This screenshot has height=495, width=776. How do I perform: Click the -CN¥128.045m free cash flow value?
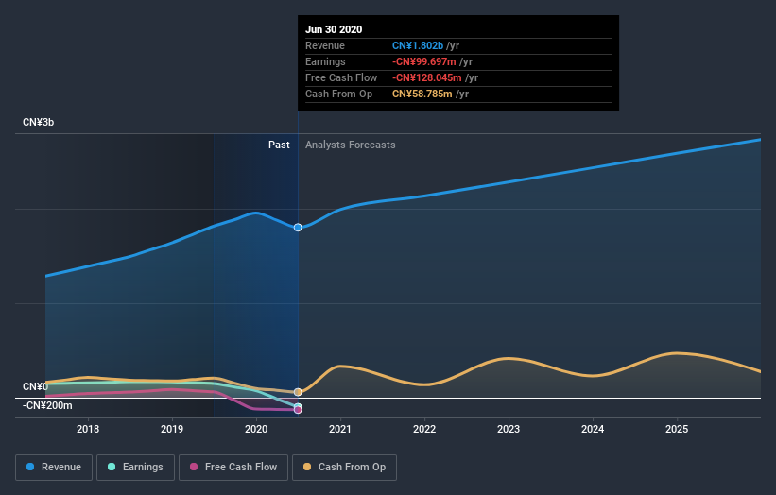[427, 77]
